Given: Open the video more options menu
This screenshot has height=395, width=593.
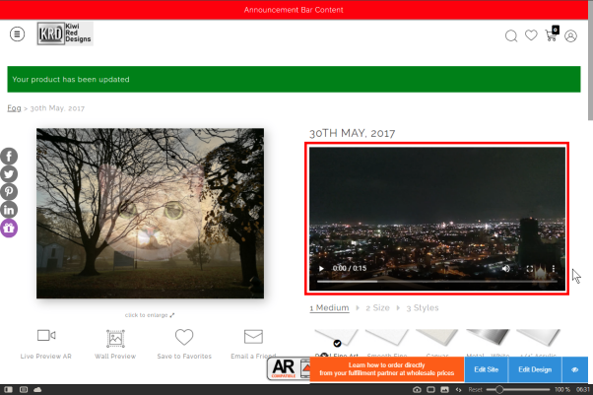Looking at the screenshot, I should tap(553, 268).
